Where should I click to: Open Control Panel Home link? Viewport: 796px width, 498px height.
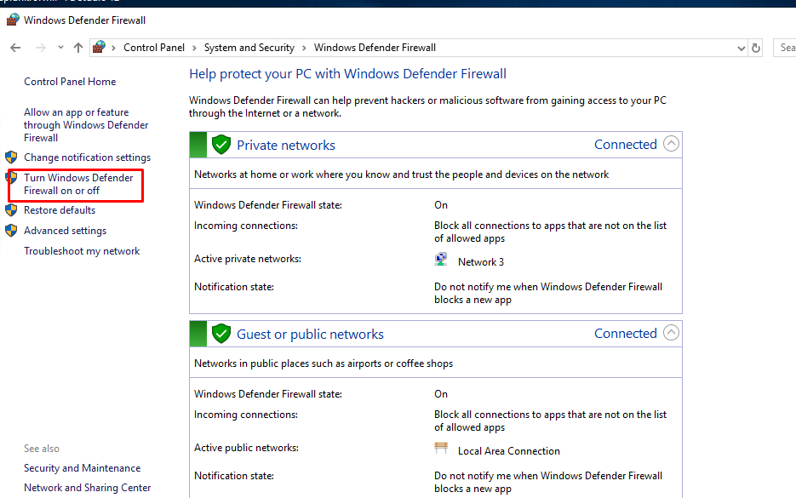pos(70,82)
